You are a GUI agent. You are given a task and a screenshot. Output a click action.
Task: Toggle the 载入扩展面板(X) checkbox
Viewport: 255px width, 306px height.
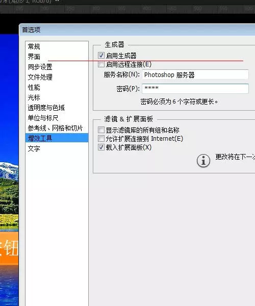101,147
